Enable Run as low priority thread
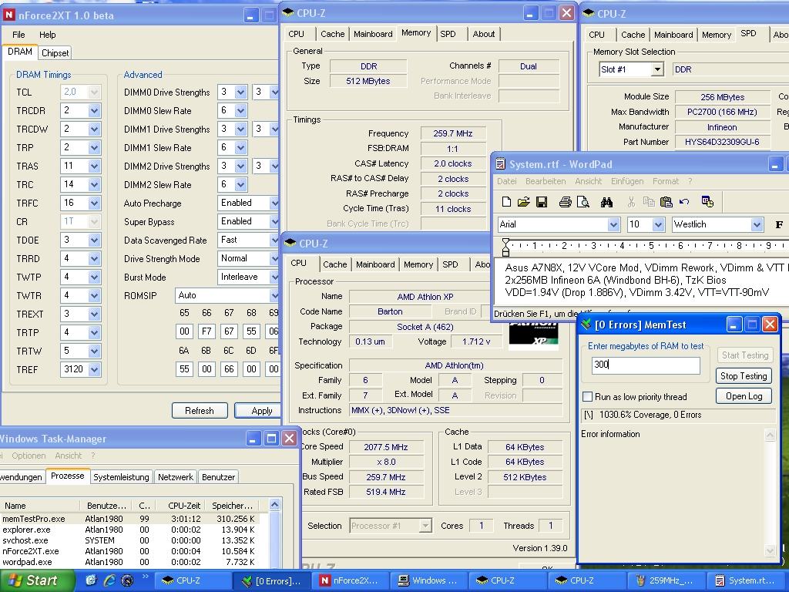The image size is (789, 592). tap(587, 397)
